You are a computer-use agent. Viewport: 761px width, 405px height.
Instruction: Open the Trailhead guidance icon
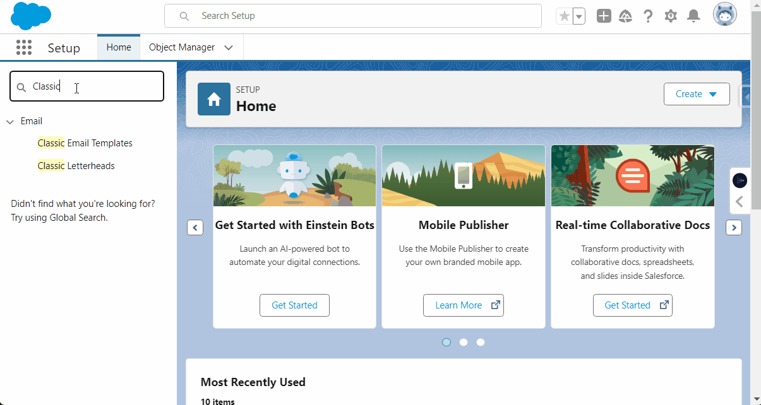(x=625, y=16)
